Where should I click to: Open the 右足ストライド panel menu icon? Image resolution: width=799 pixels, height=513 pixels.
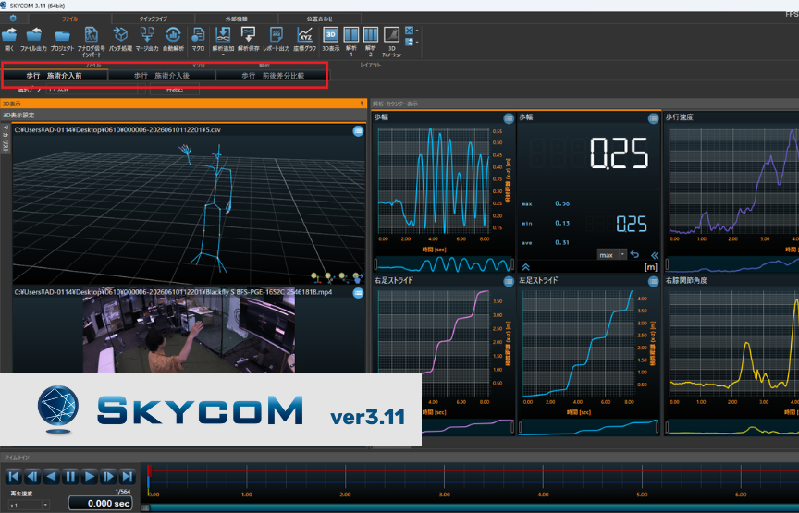[509, 281]
